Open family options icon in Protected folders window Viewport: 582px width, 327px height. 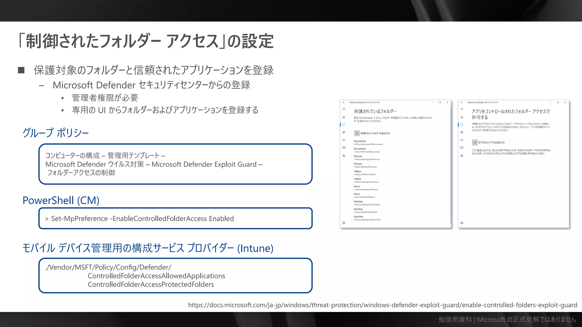pyautogui.click(x=344, y=156)
